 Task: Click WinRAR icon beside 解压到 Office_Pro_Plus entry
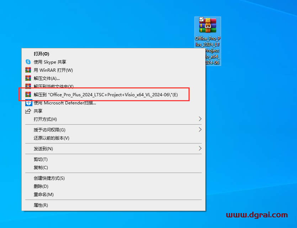coord(28,94)
